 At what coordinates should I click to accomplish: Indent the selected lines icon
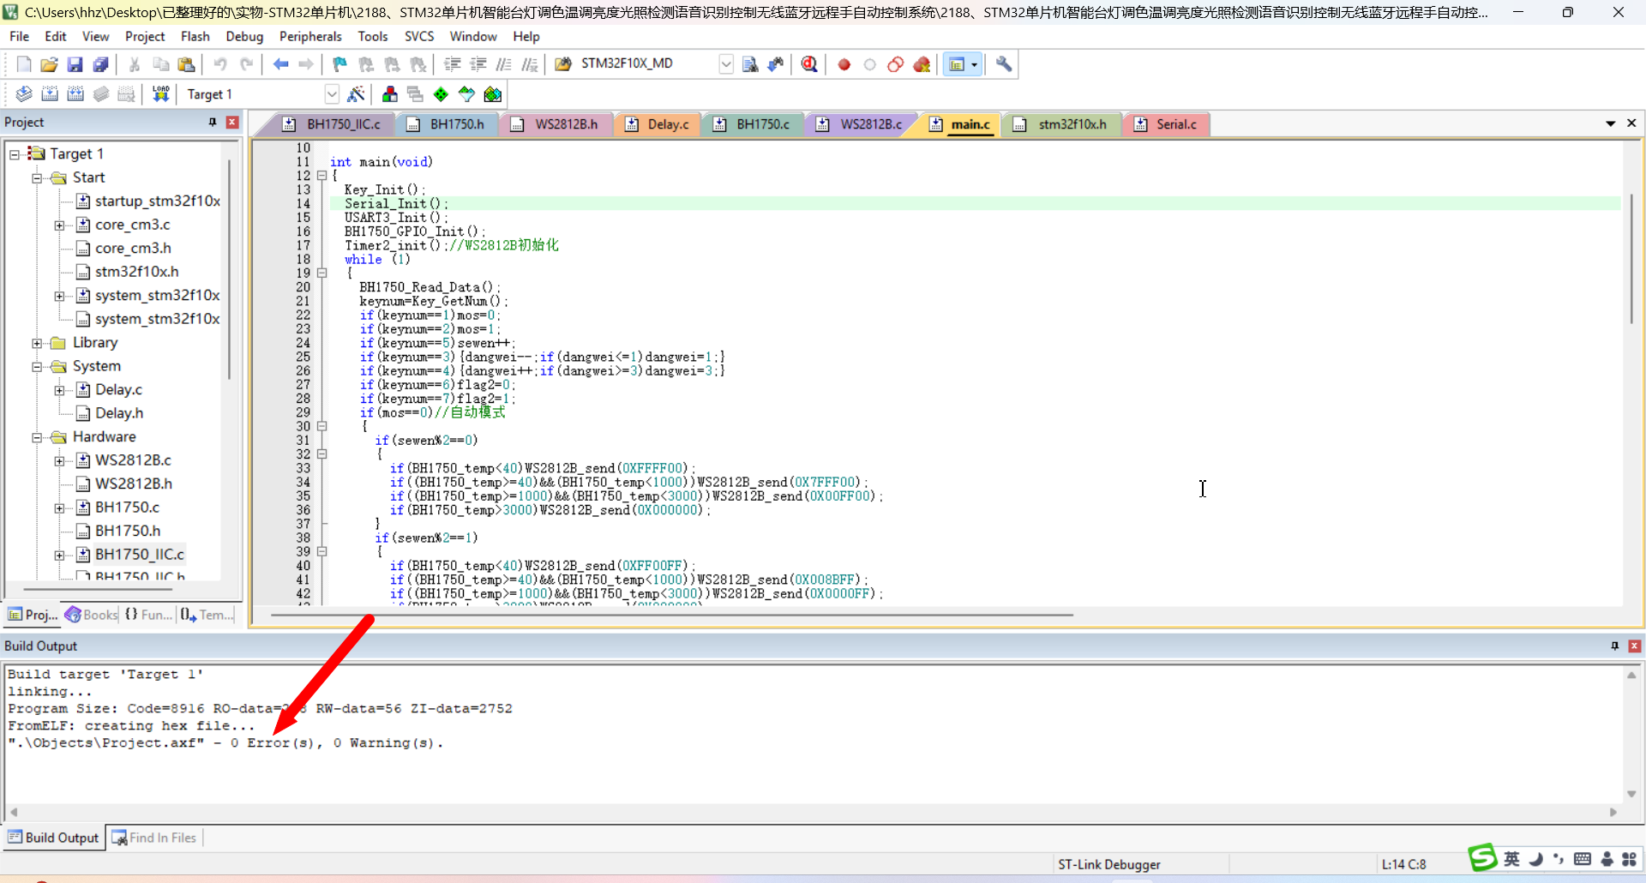(452, 64)
